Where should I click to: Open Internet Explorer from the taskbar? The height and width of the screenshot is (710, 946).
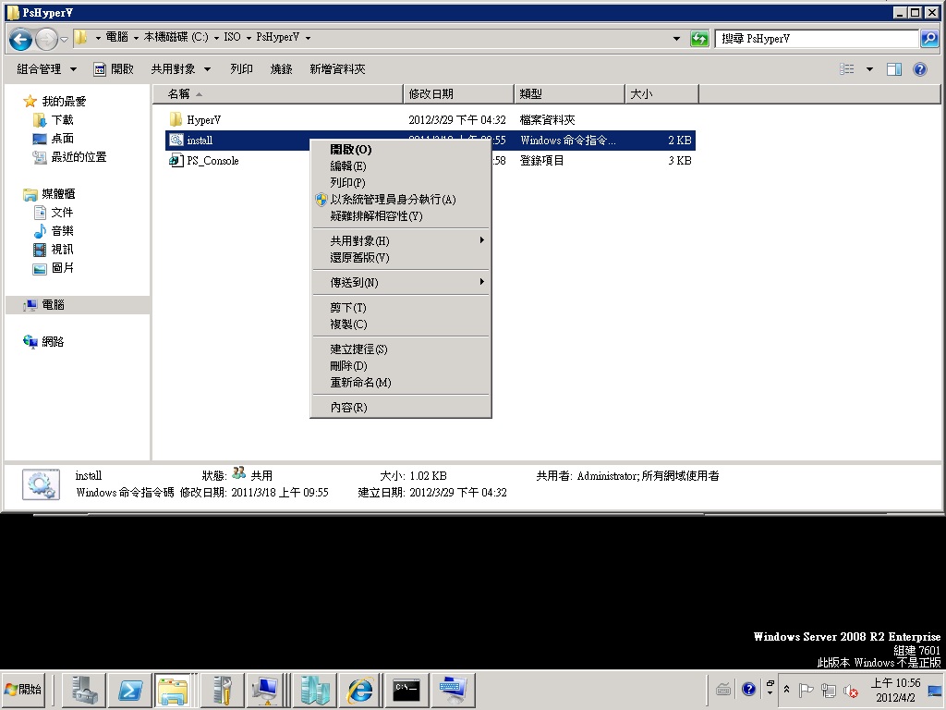(359, 690)
